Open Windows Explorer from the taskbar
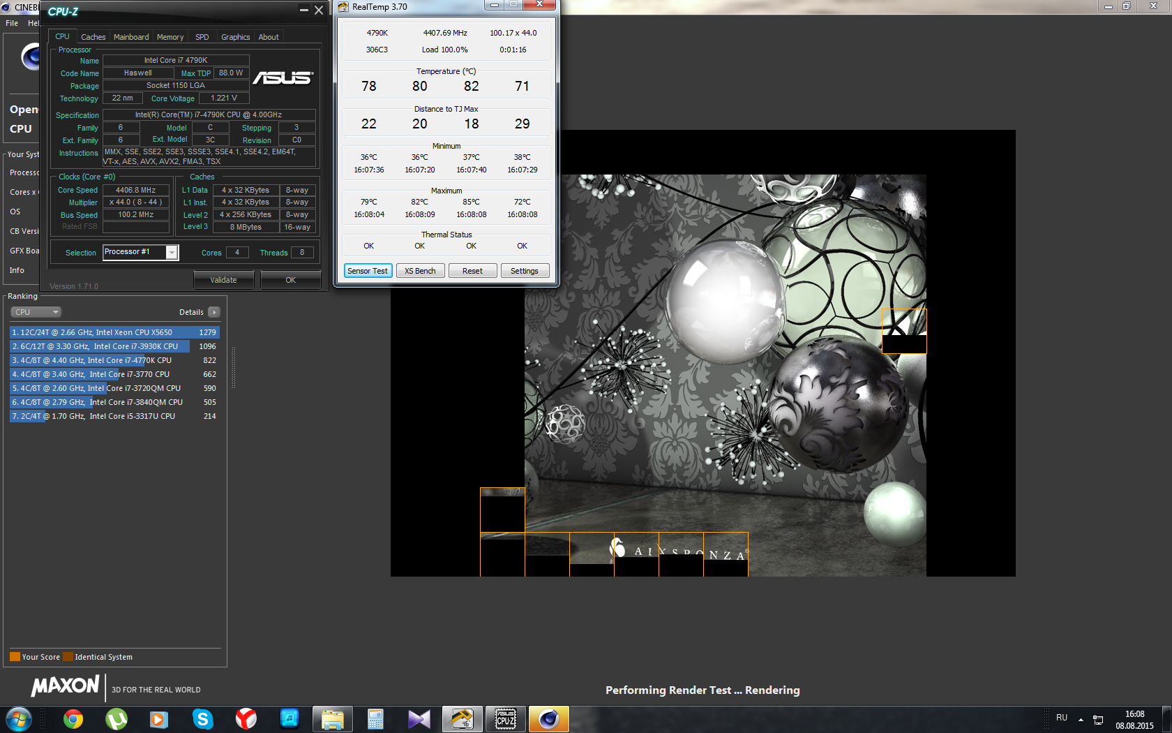Viewport: 1172px width, 733px height. (333, 719)
